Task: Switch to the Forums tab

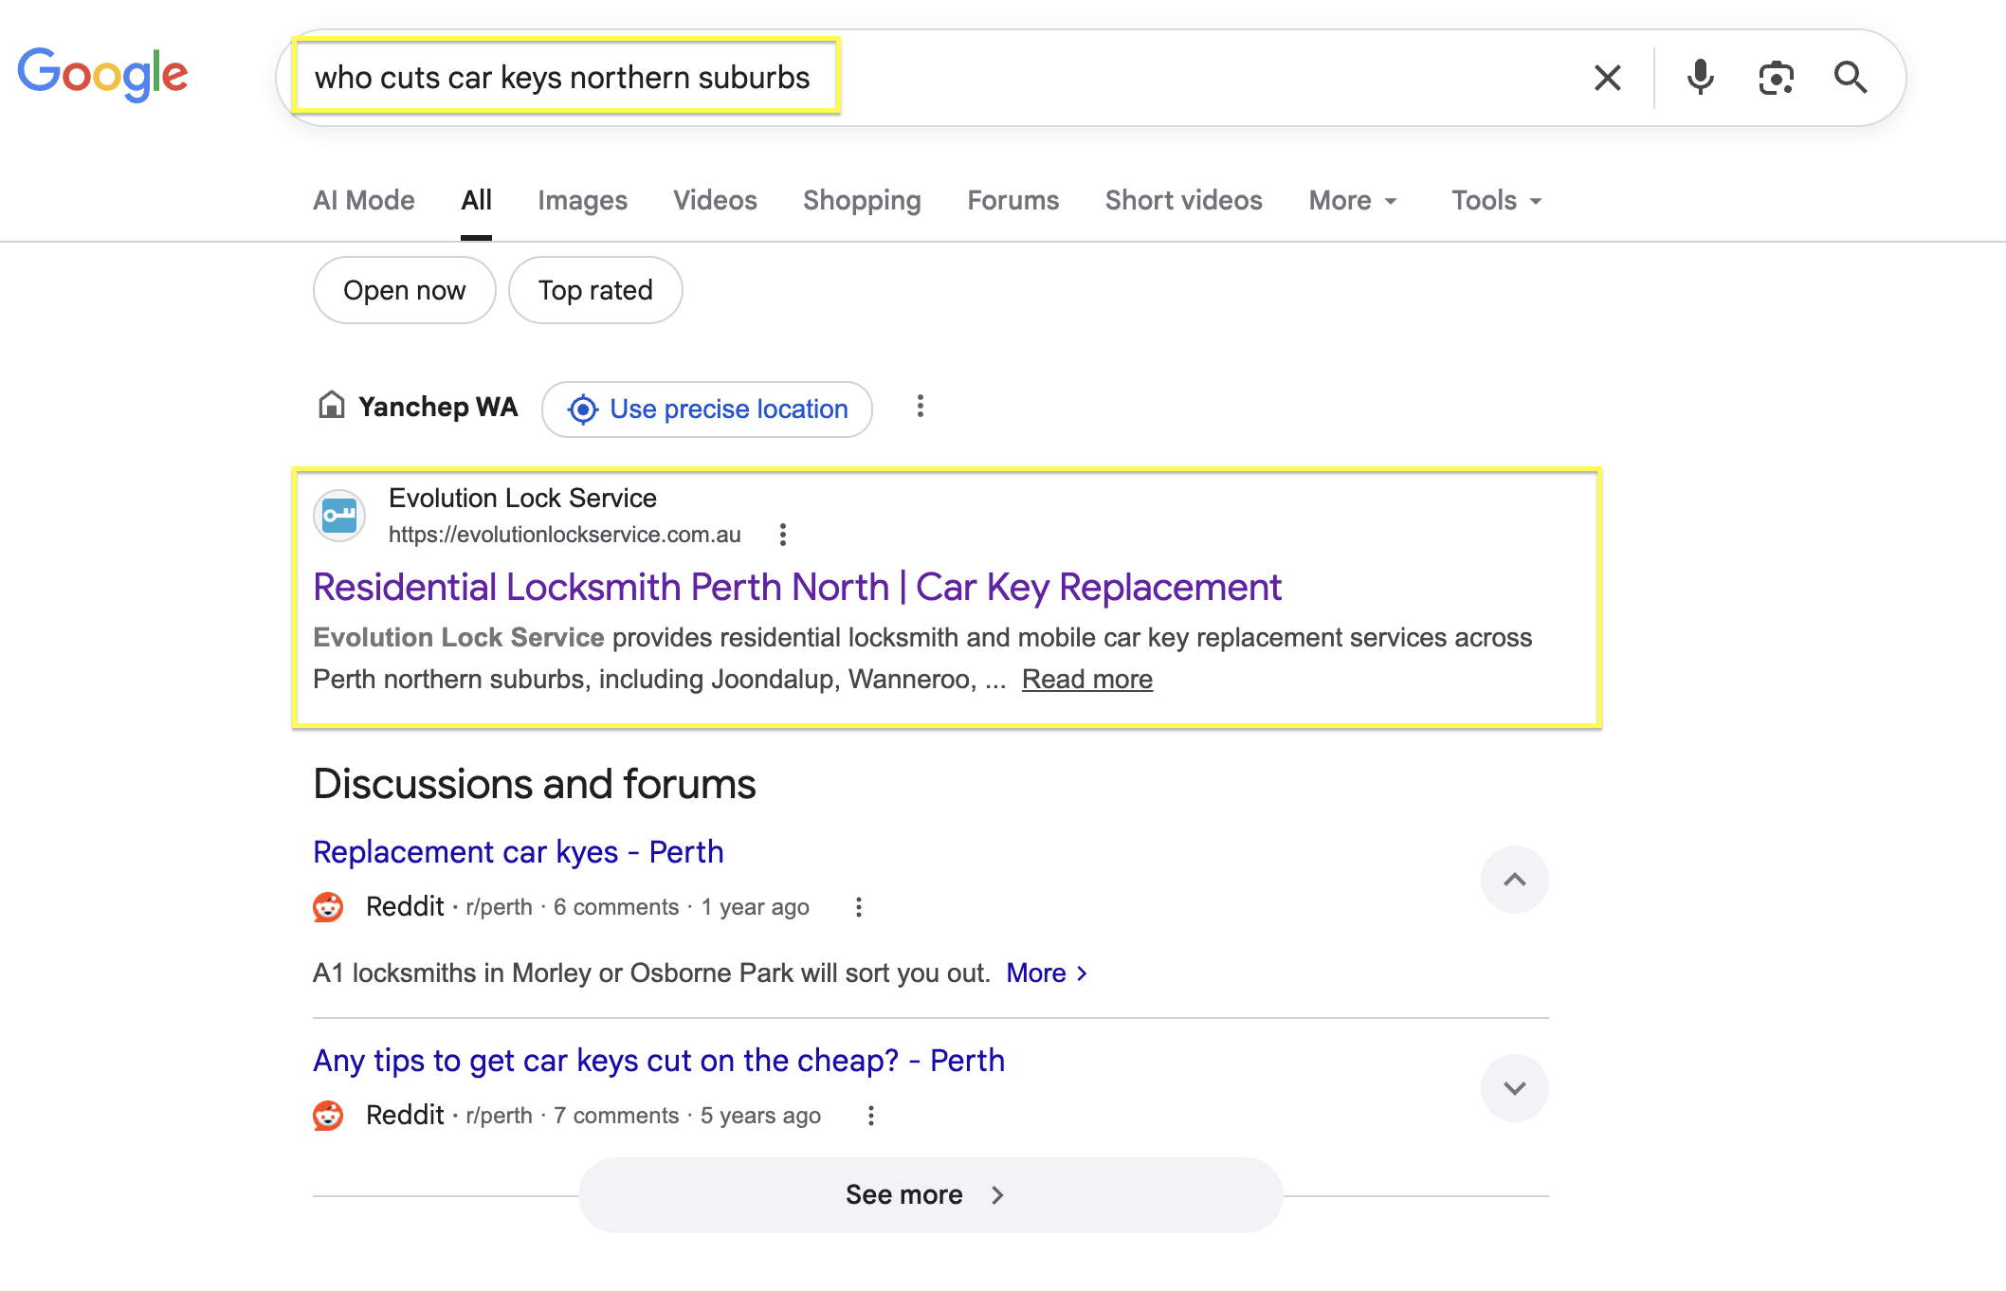Action: [1012, 201]
